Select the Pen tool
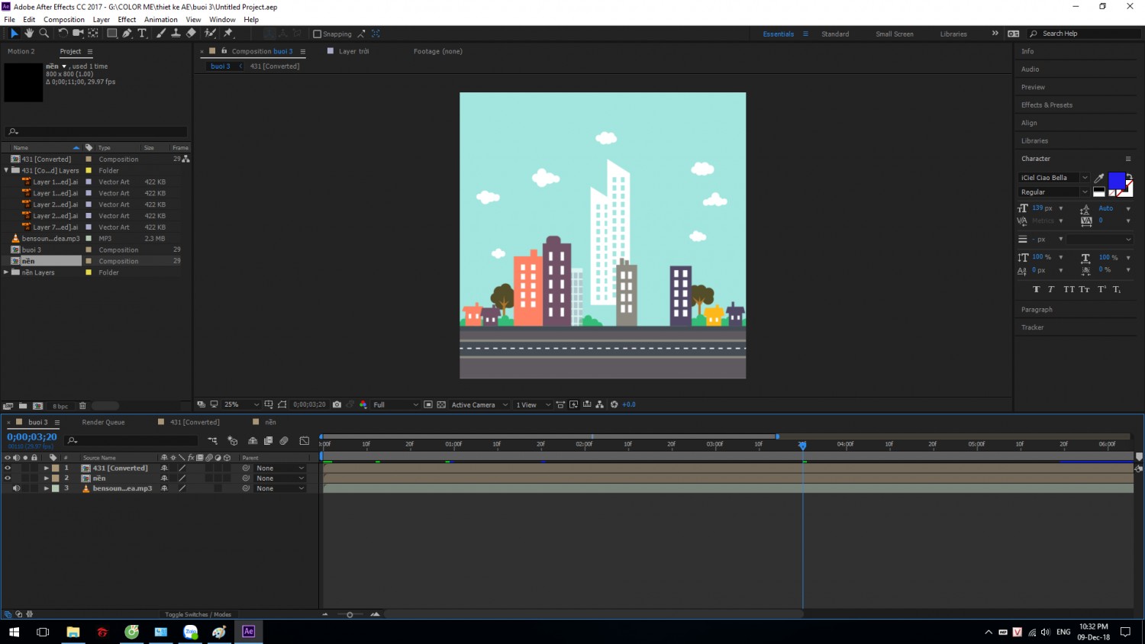This screenshot has width=1145, height=644. click(127, 33)
